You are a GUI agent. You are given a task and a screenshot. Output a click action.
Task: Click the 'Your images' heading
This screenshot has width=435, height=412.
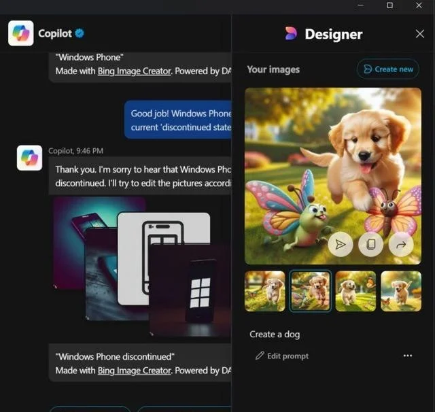(273, 69)
